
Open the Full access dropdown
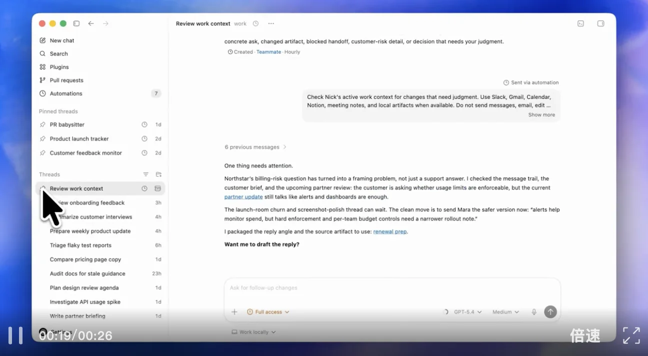268,312
